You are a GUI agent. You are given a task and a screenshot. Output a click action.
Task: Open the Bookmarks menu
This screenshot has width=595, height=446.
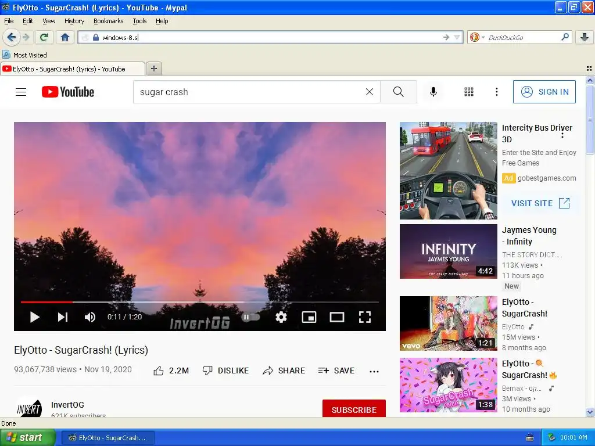pyautogui.click(x=109, y=21)
